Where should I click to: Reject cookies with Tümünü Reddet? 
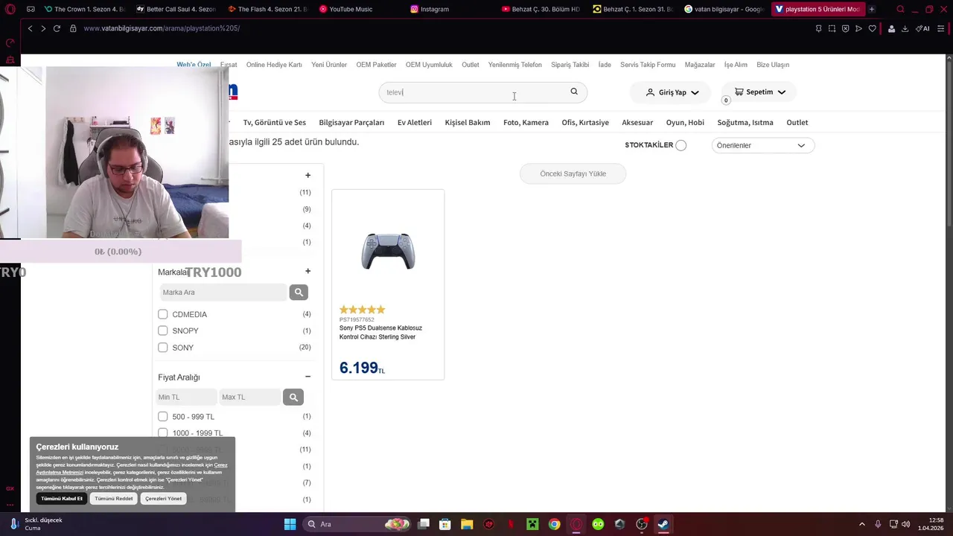[114, 499]
